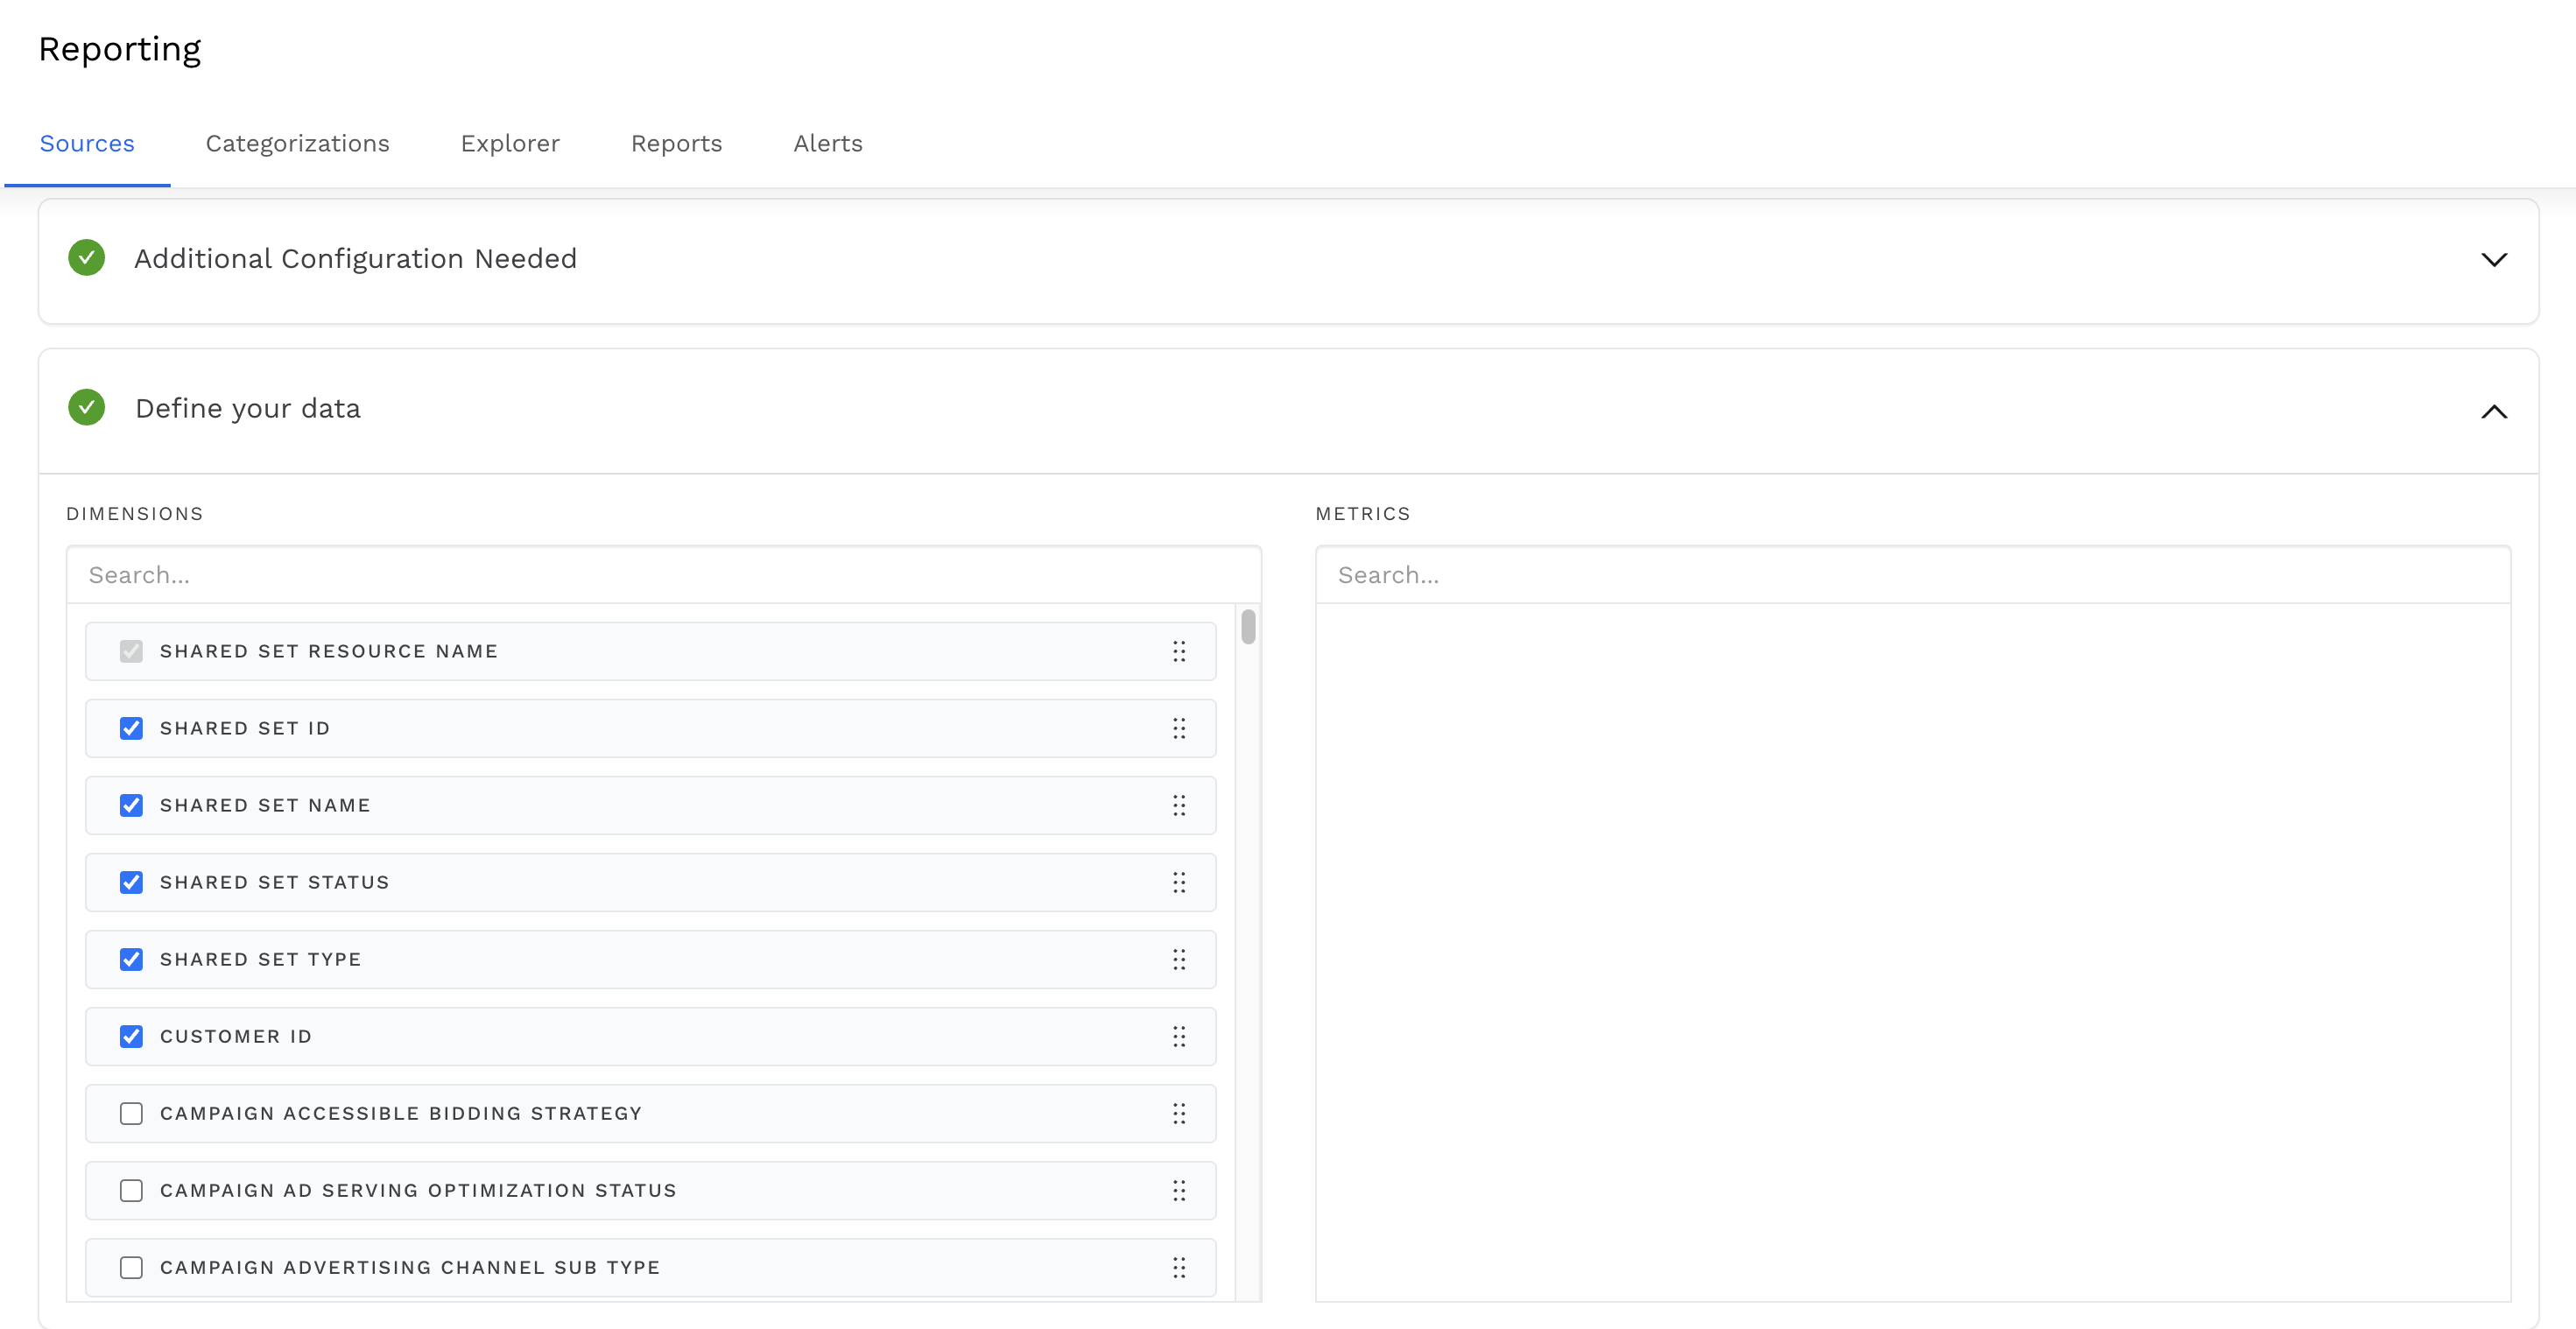Image resolution: width=2576 pixels, height=1329 pixels.
Task: Check the Campaign Advertising Channel Sub Type dimension
Action: pyautogui.click(x=131, y=1267)
